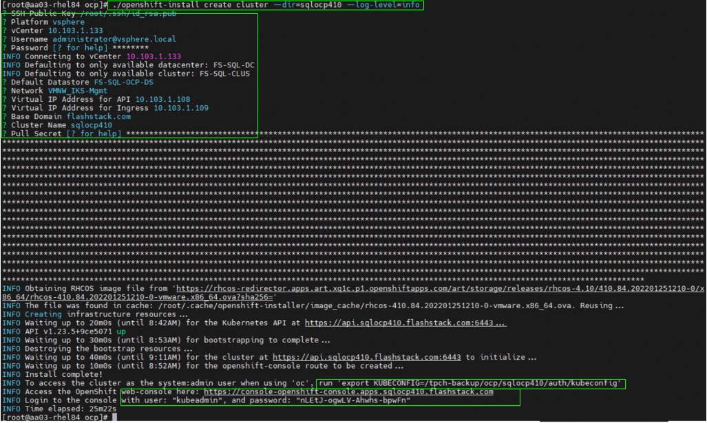The height and width of the screenshot is (423, 707).
Task: Click the datacenter name FS-SQL-DC
Action: tap(233, 65)
